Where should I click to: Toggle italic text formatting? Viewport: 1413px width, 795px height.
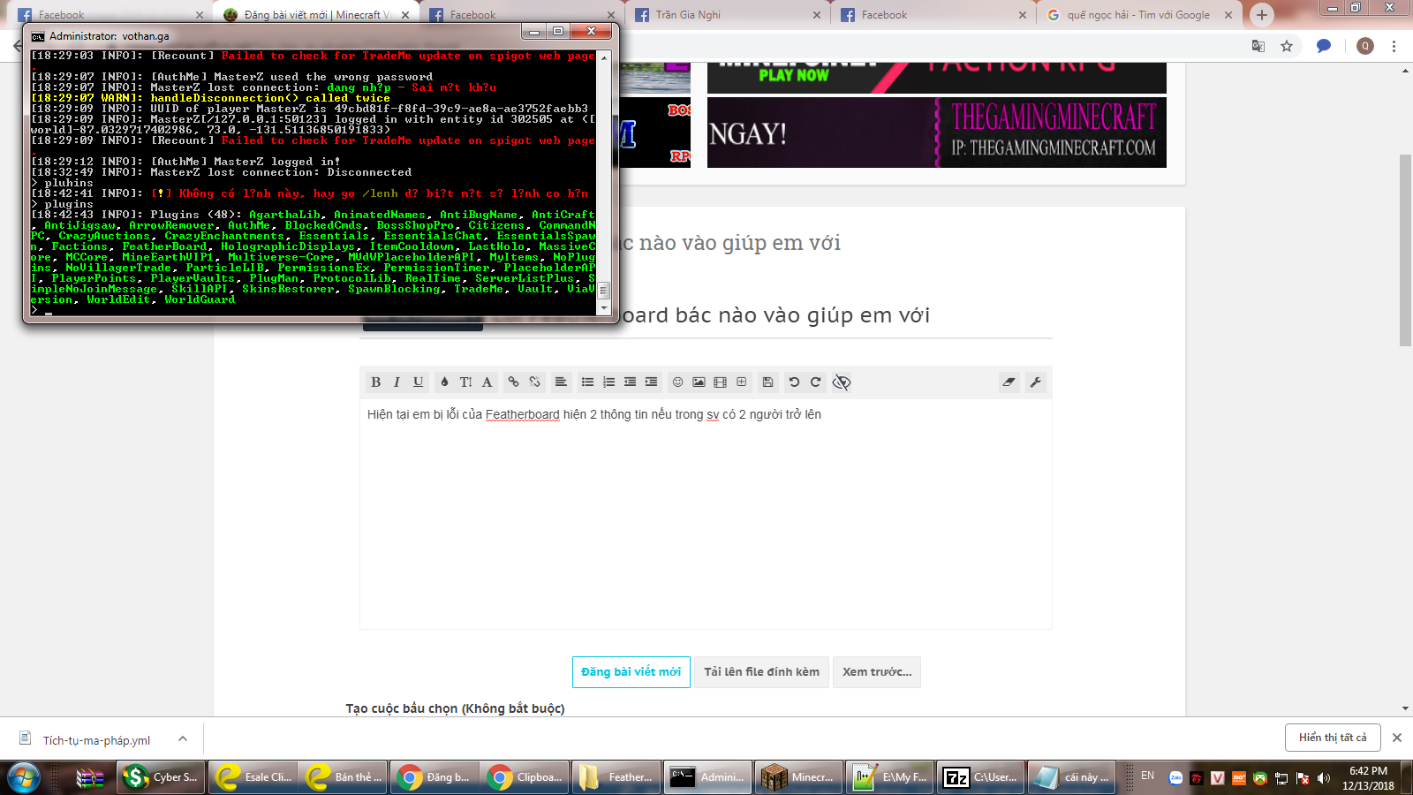397,382
